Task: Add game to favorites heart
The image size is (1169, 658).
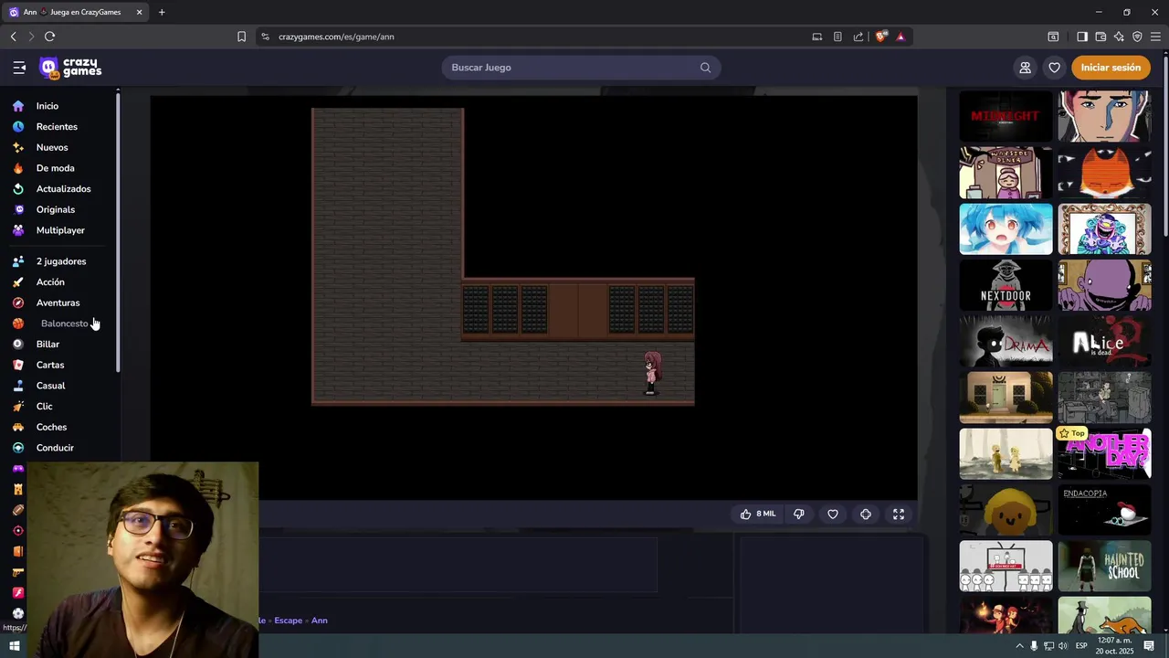Action: 833,515
